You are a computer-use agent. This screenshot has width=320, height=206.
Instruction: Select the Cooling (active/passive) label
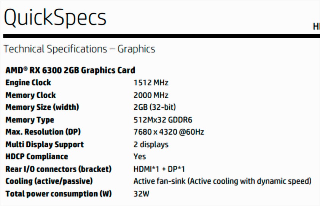click(49, 181)
